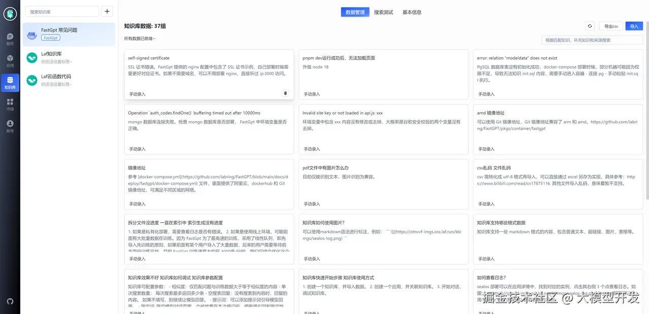The image size is (649, 314).
Task: Open the self-signed certificate data card
Action: 209,74
